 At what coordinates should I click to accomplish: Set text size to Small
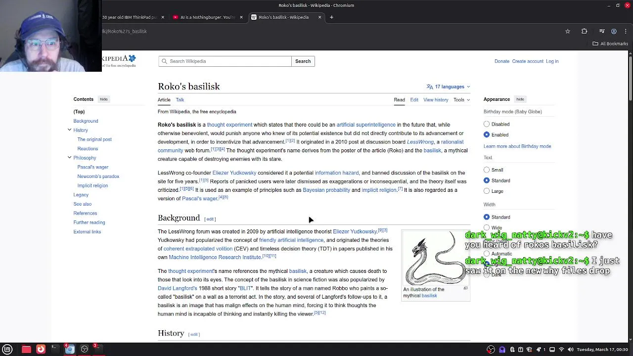click(487, 170)
